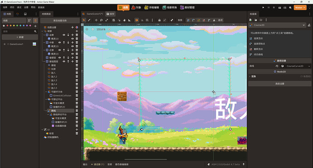Open the CourseCurve2D resource dropdown
This screenshot has width=313, height=168.
(309, 66)
